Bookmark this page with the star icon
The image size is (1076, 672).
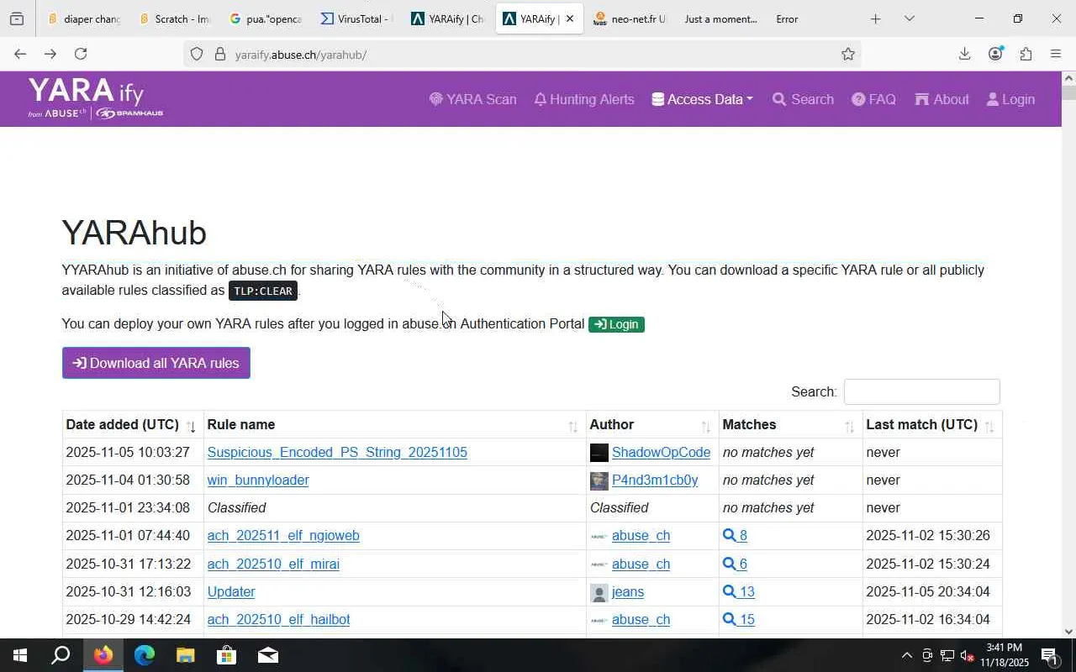coord(848,55)
